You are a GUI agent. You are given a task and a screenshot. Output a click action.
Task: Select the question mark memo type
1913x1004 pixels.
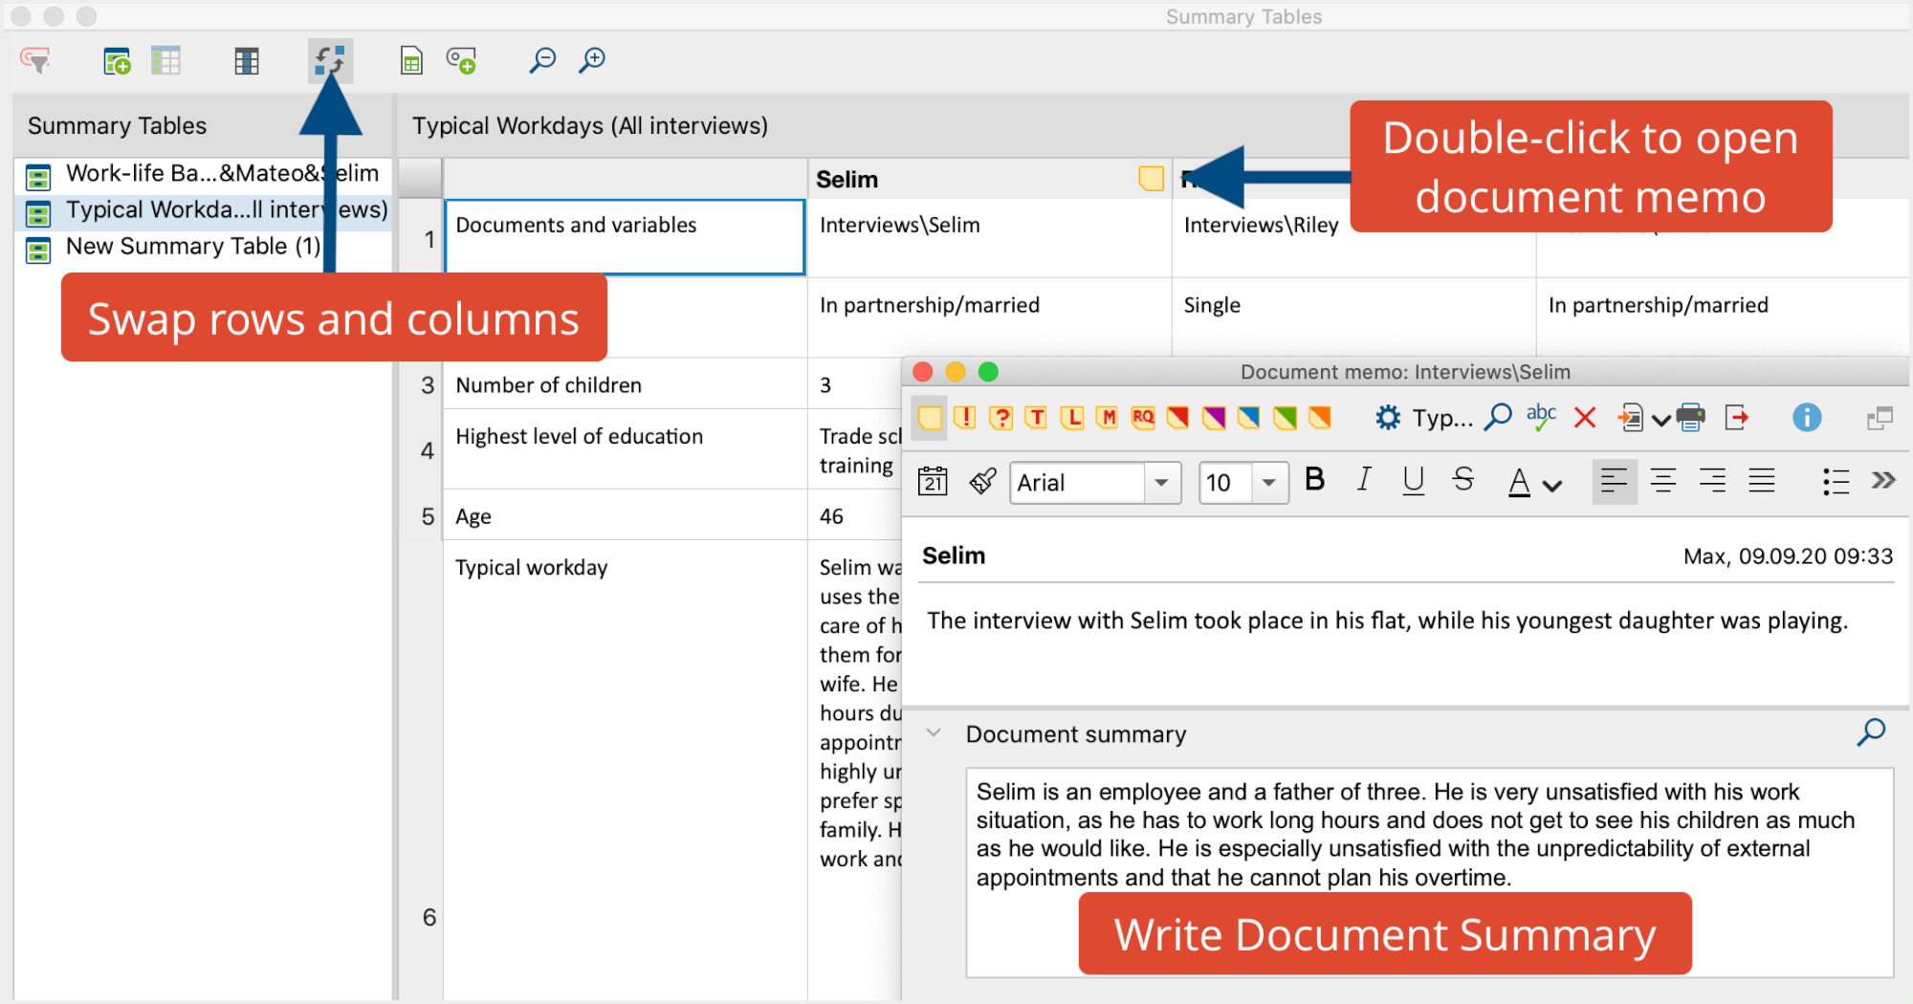tap(1000, 418)
